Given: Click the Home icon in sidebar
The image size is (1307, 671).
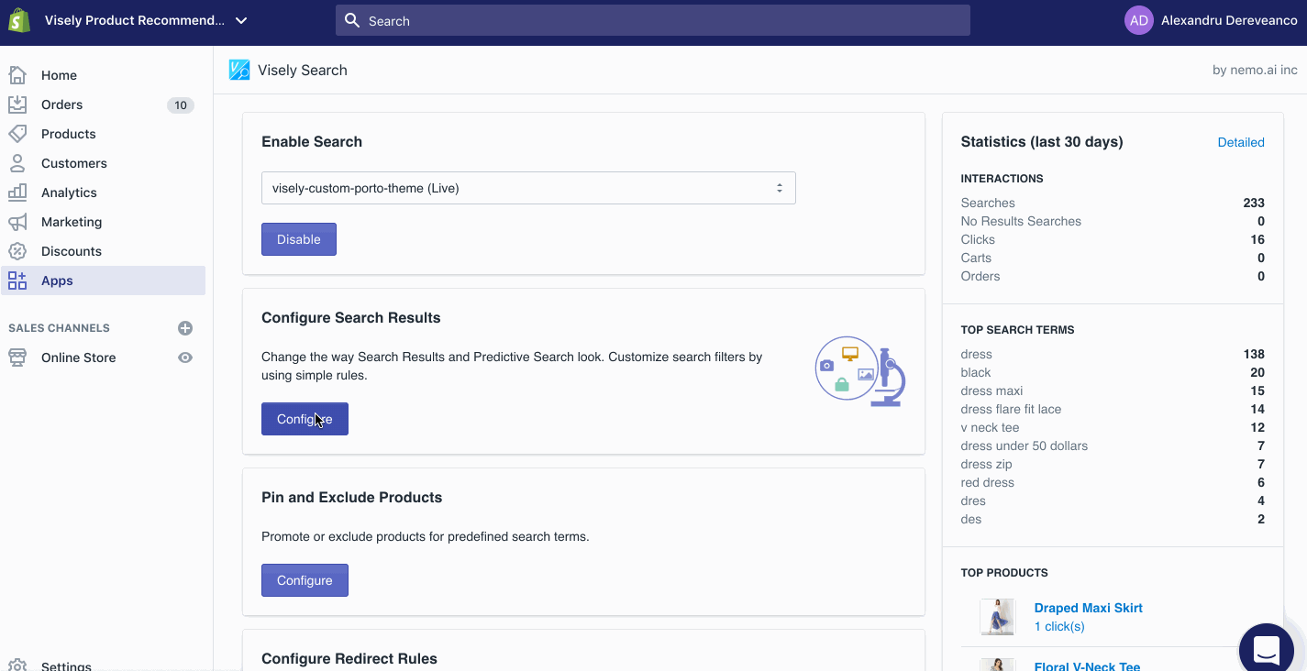Looking at the screenshot, I should pos(17,75).
